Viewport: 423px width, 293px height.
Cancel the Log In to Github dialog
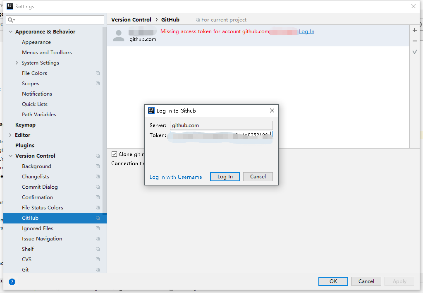(258, 177)
